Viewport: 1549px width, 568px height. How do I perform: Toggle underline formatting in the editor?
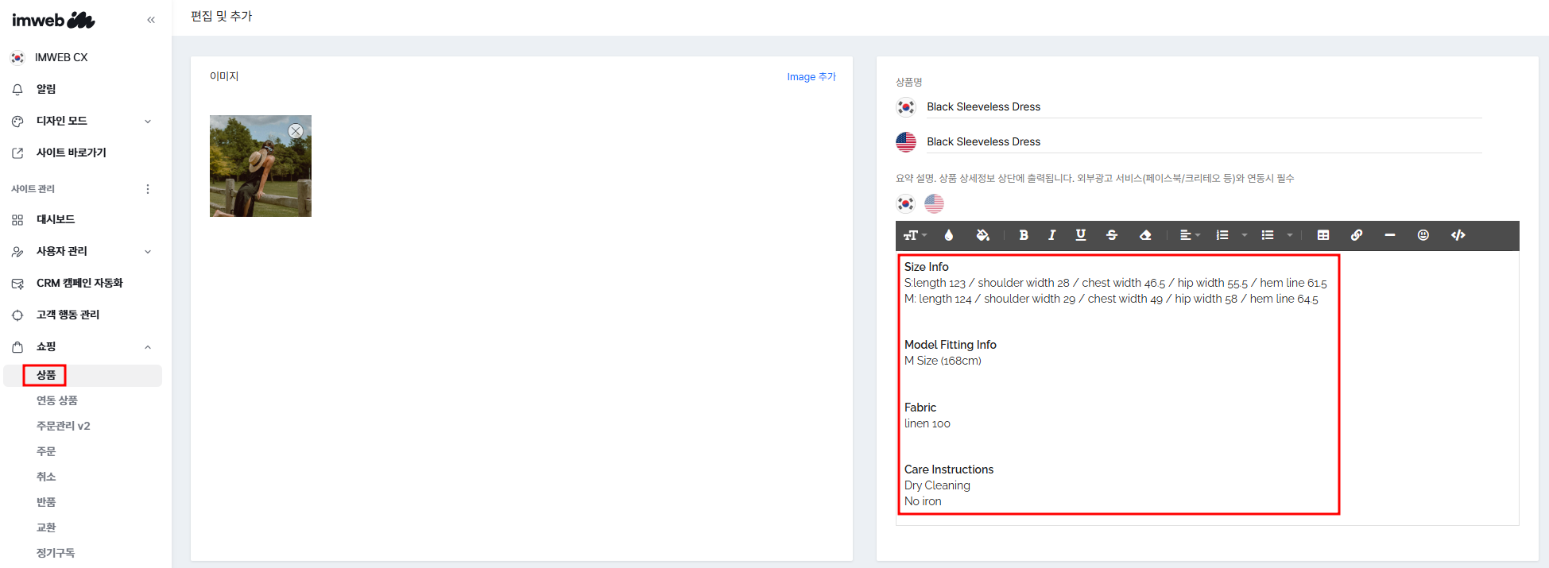1080,235
